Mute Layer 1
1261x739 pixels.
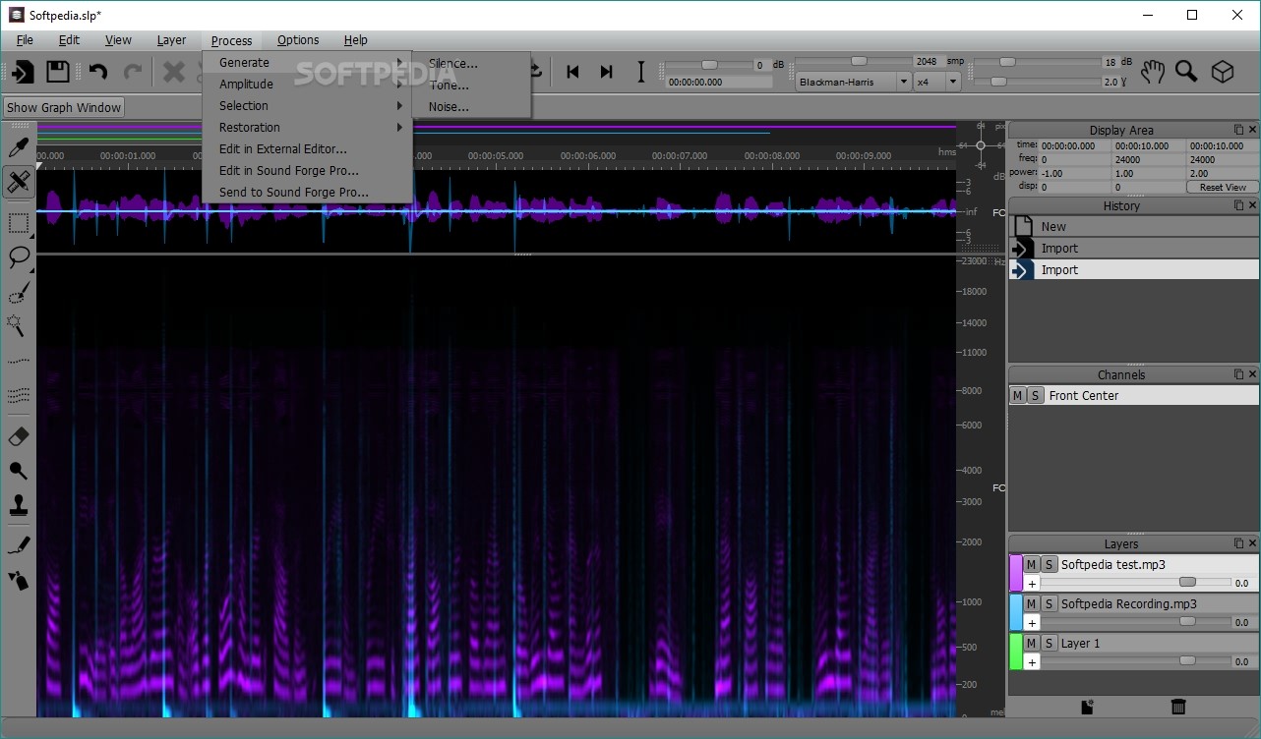pyautogui.click(x=1031, y=643)
